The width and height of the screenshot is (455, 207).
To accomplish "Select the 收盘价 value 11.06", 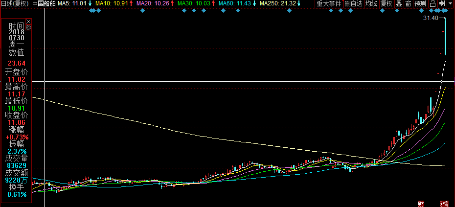I will click(x=17, y=122).
